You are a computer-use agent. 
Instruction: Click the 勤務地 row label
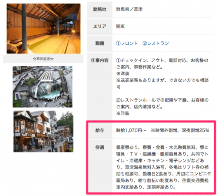pyautogui.click(x=100, y=10)
